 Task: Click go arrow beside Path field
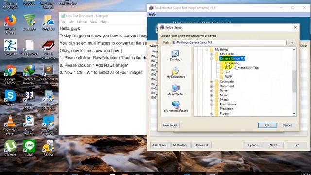click(x=292, y=43)
